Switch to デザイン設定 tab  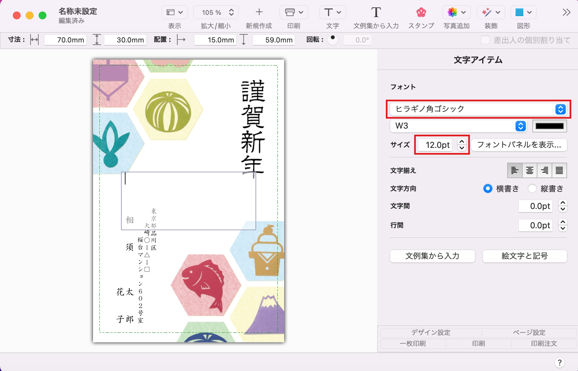point(431,332)
